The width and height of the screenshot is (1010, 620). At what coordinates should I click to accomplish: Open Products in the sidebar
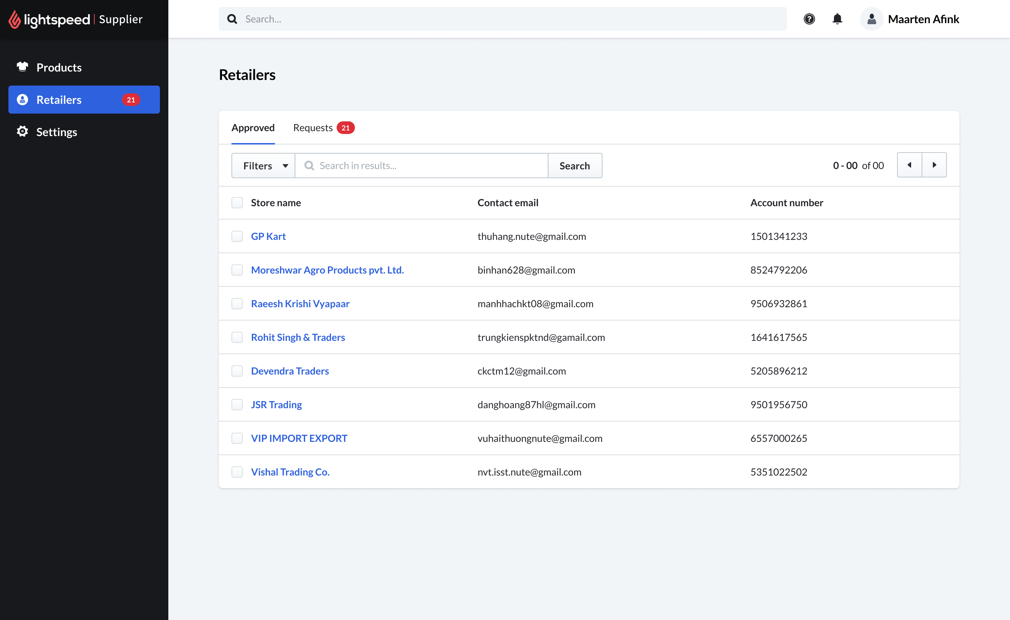tap(84, 67)
